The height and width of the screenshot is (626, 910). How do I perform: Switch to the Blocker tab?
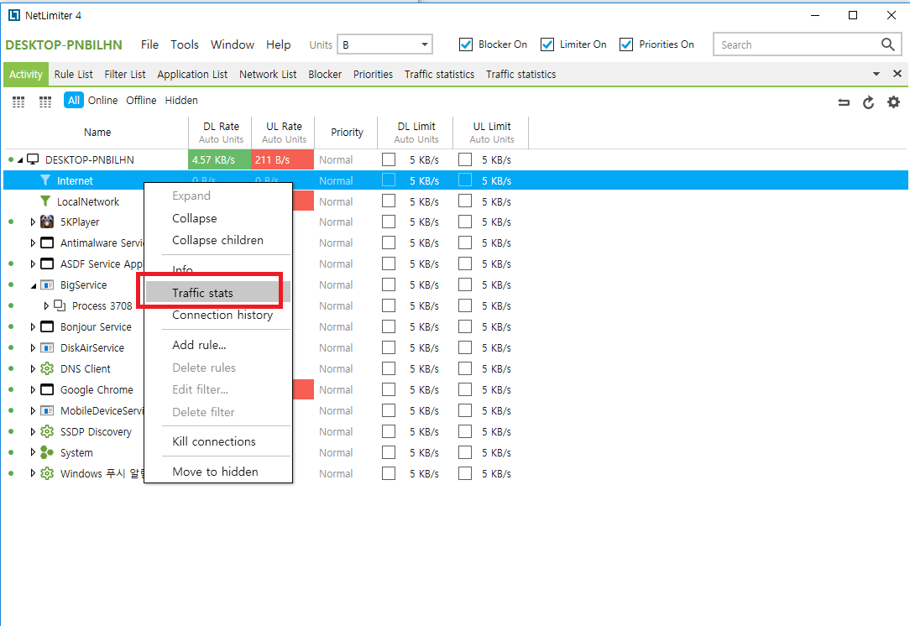[325, 74]
